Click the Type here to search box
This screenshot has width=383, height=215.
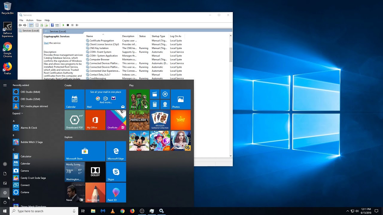44,211
